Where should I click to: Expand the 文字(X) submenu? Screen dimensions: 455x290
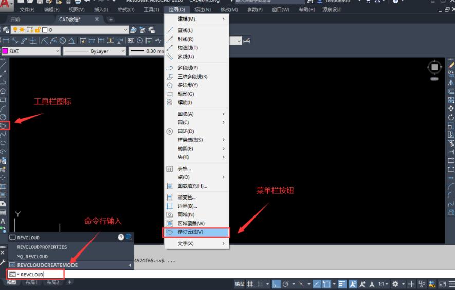tap(197, 243)
